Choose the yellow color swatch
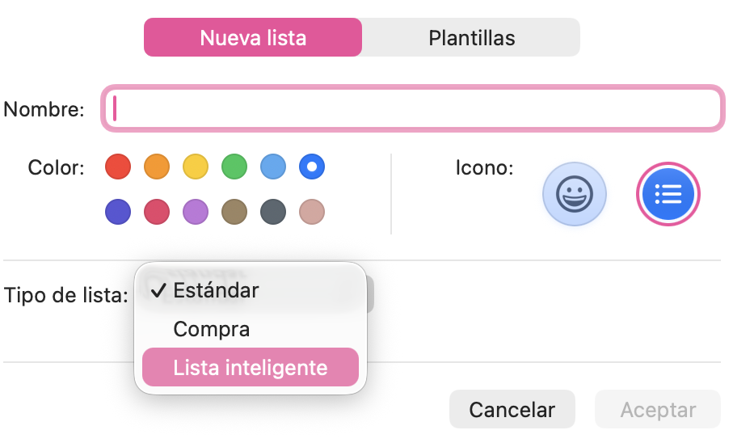This screenshot has height=443, width=733. pos(196,167)
